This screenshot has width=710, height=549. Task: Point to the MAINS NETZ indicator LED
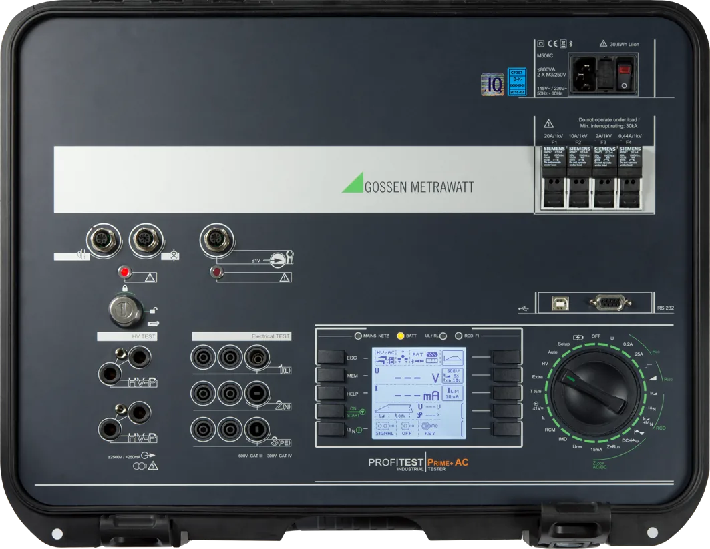click(x=358, y=336)
